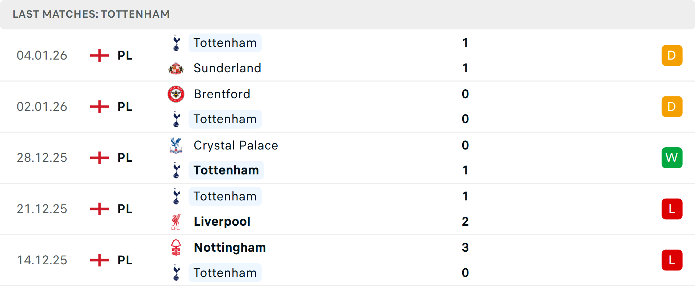Open the Liverpool team link
This screenshot has height=286, width=695.
[x=222, y=222]
